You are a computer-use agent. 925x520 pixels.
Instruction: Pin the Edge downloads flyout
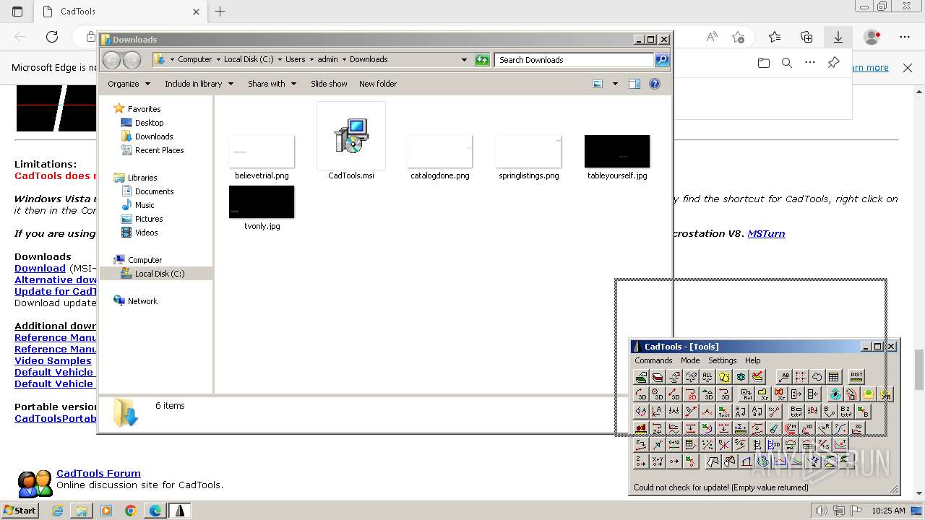[833, 63]
